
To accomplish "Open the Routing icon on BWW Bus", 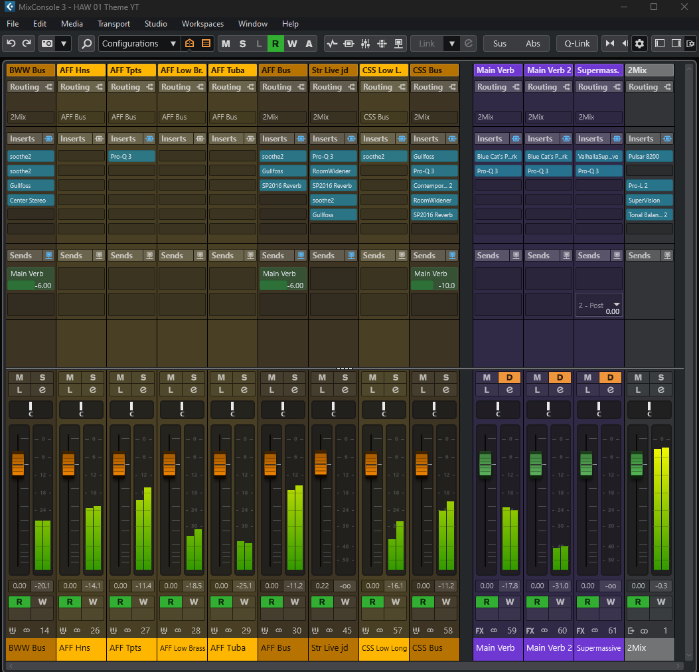I will 48,87.
